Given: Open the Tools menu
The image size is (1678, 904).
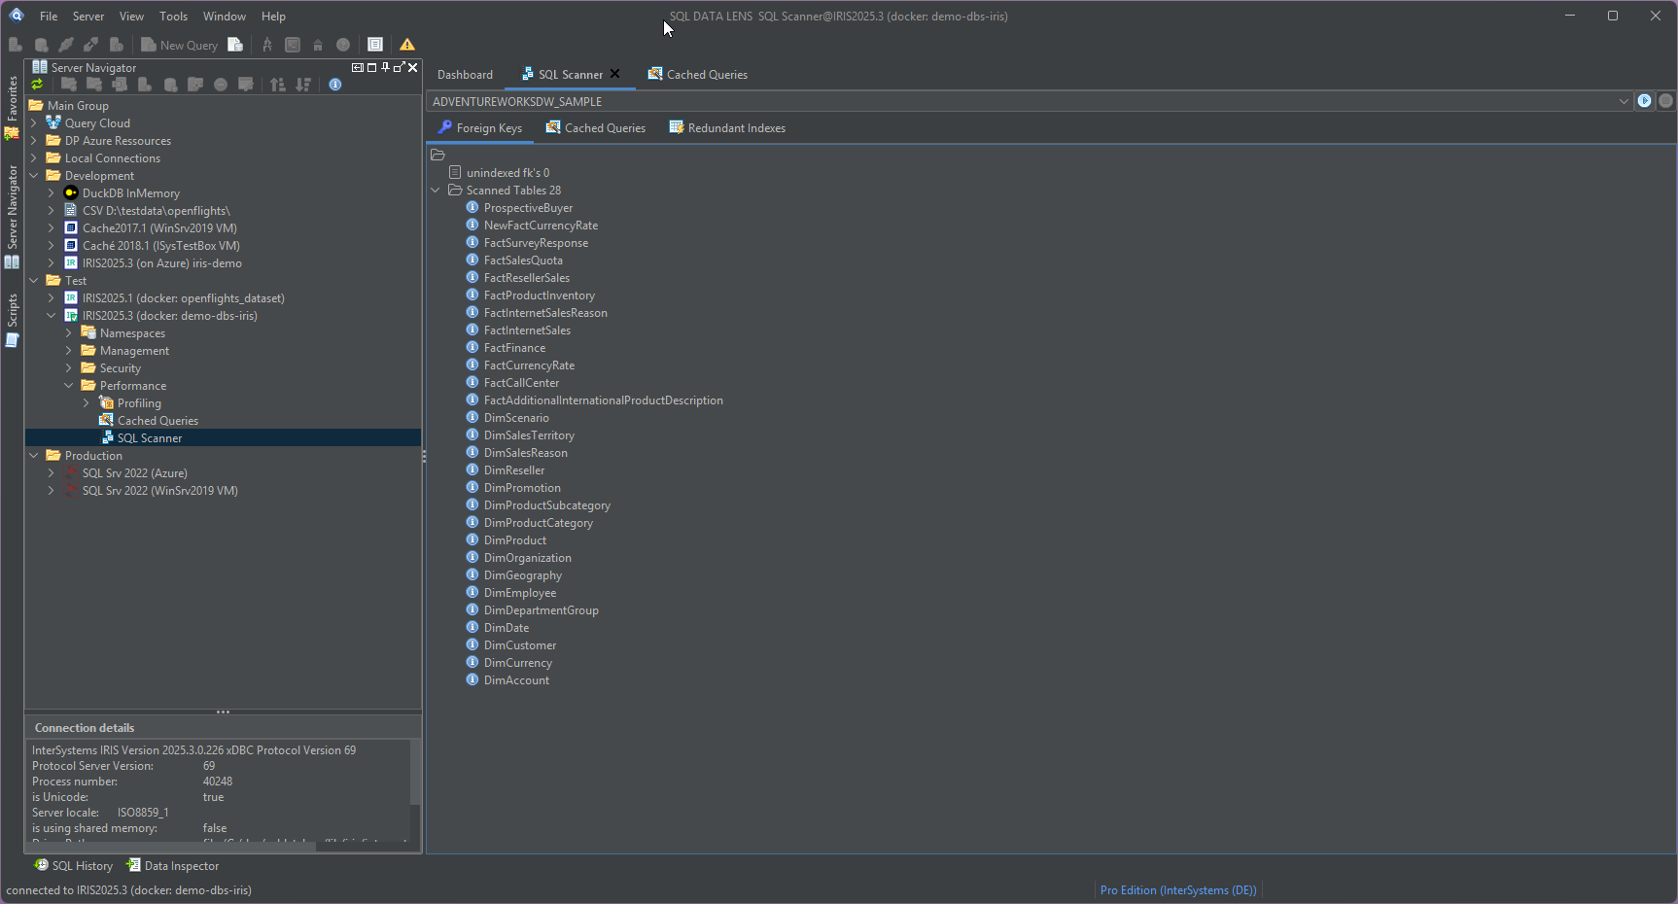Looking at the screenshot, I should point(174,17).
